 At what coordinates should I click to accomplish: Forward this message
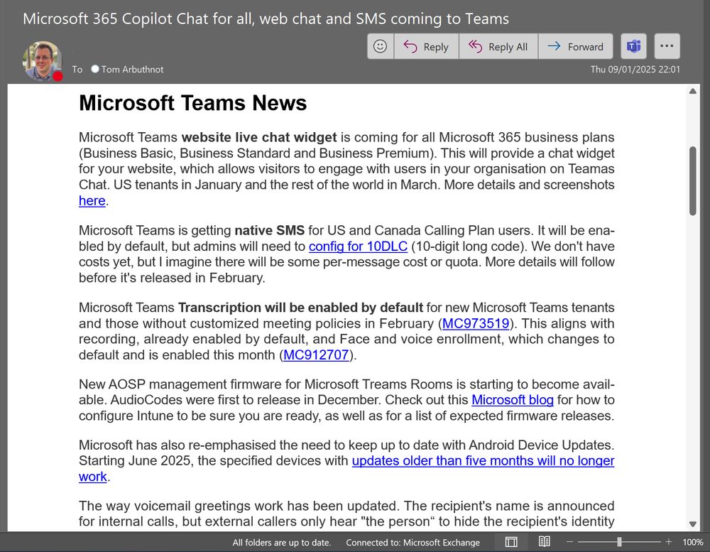click(x=576, y=46)
